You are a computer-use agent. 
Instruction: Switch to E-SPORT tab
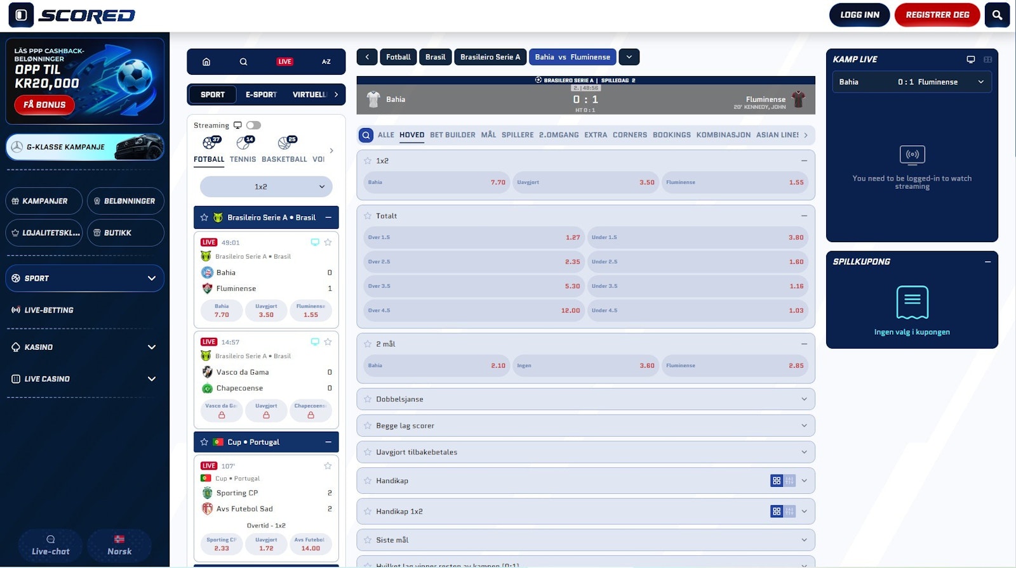(x=261, y=94)
